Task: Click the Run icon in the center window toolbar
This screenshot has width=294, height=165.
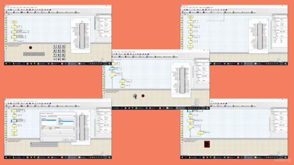Action: click(x=130, y=54)
